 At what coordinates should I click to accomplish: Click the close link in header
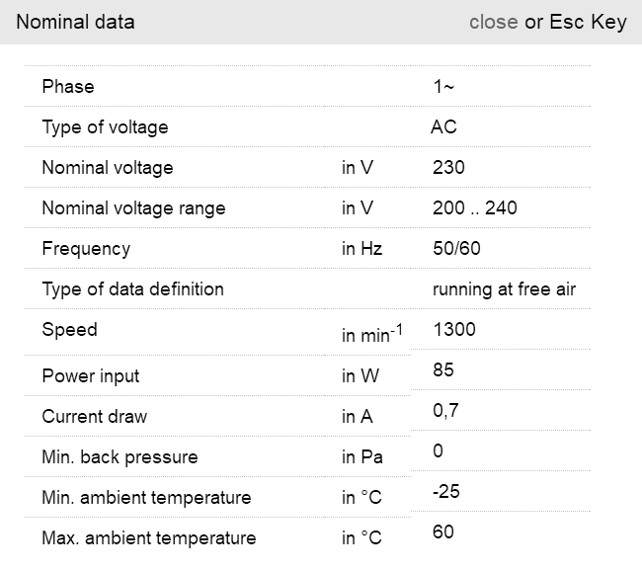(x=493, y=22)
